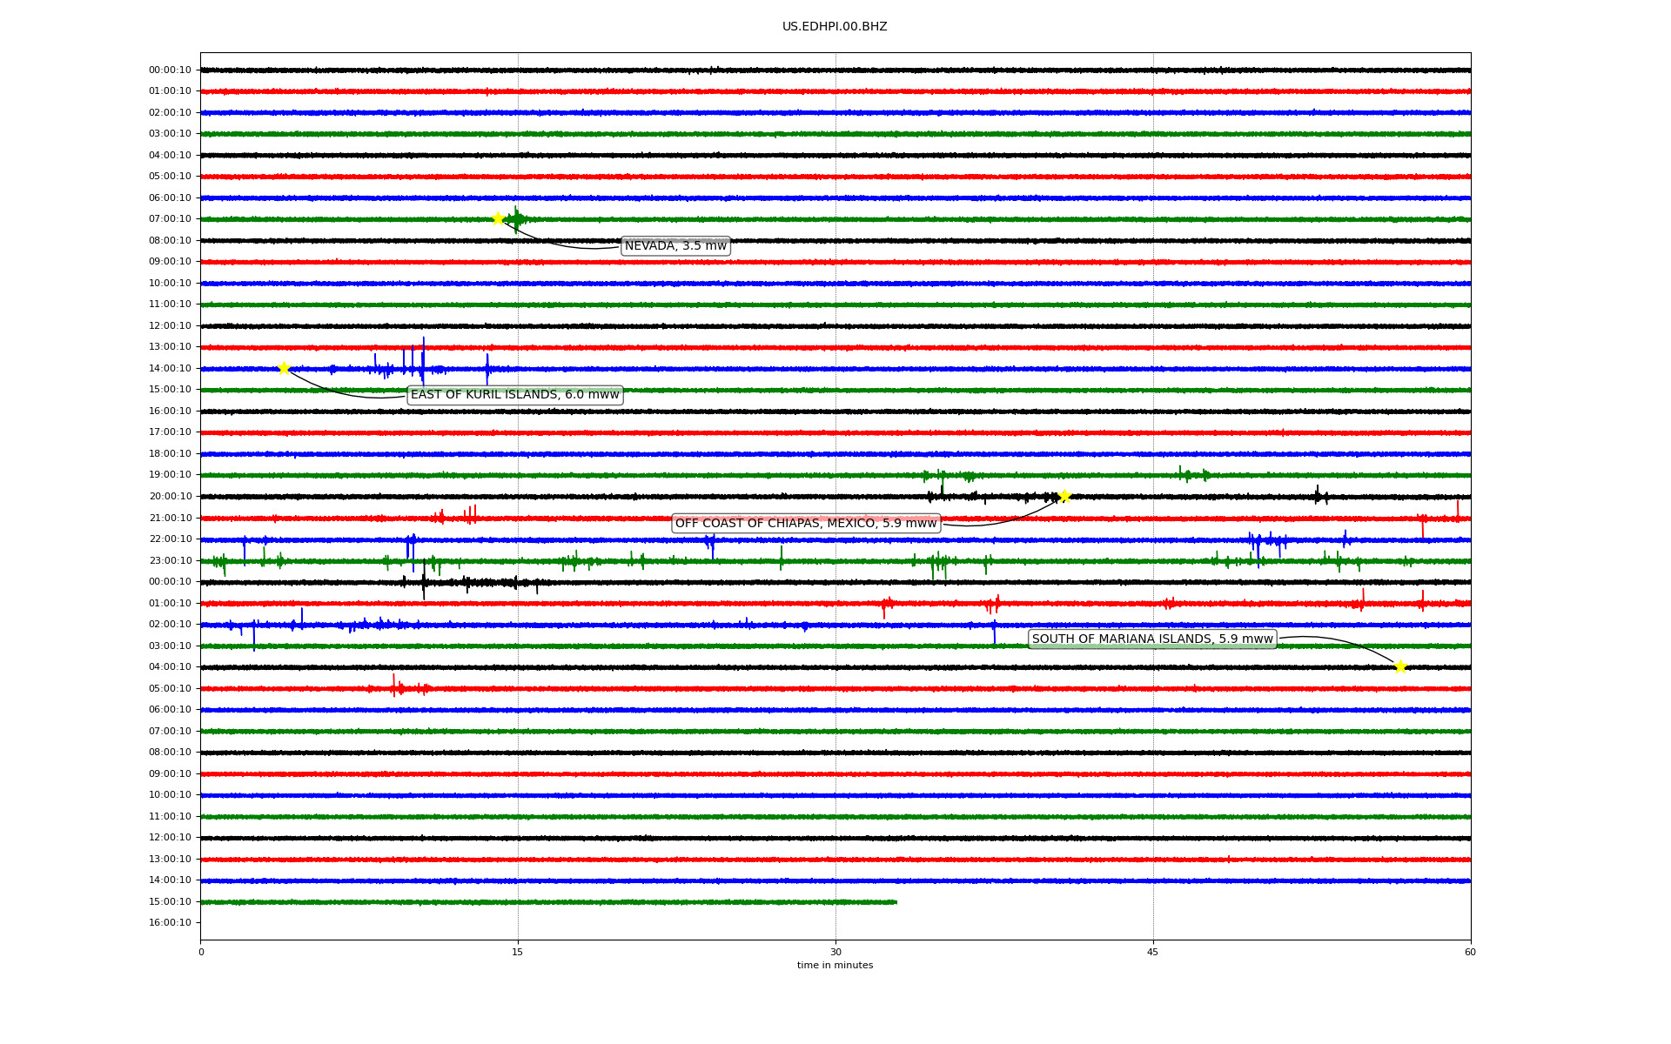This screenshot has width=1671, height=1044.
Task: Select the 'OFF COAST OF CHIAPAS, MEXICO, 5.9 mww' label
Action: (x=806, y=523)
